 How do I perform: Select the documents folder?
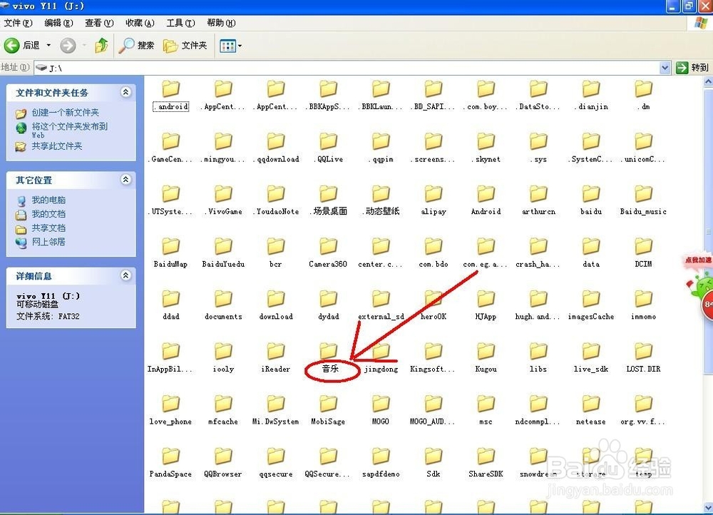pos(223,306)
